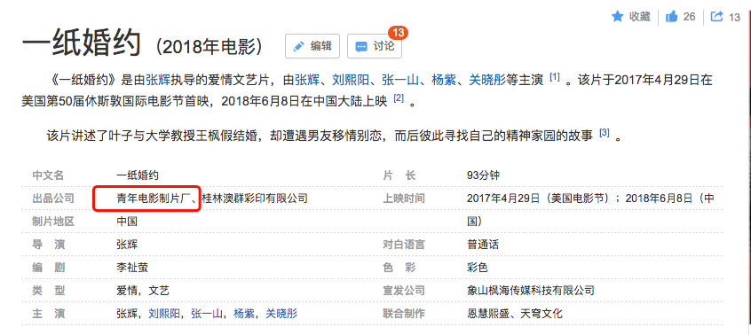Click the like count 26
This screenshot has height=335, width=751.
[x=689, y=17]
